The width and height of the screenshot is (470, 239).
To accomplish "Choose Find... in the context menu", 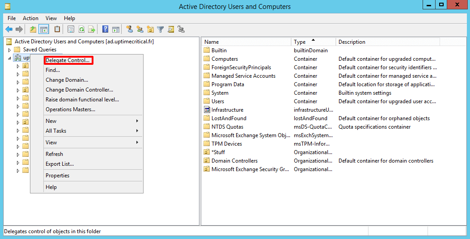I will point(92,70).
